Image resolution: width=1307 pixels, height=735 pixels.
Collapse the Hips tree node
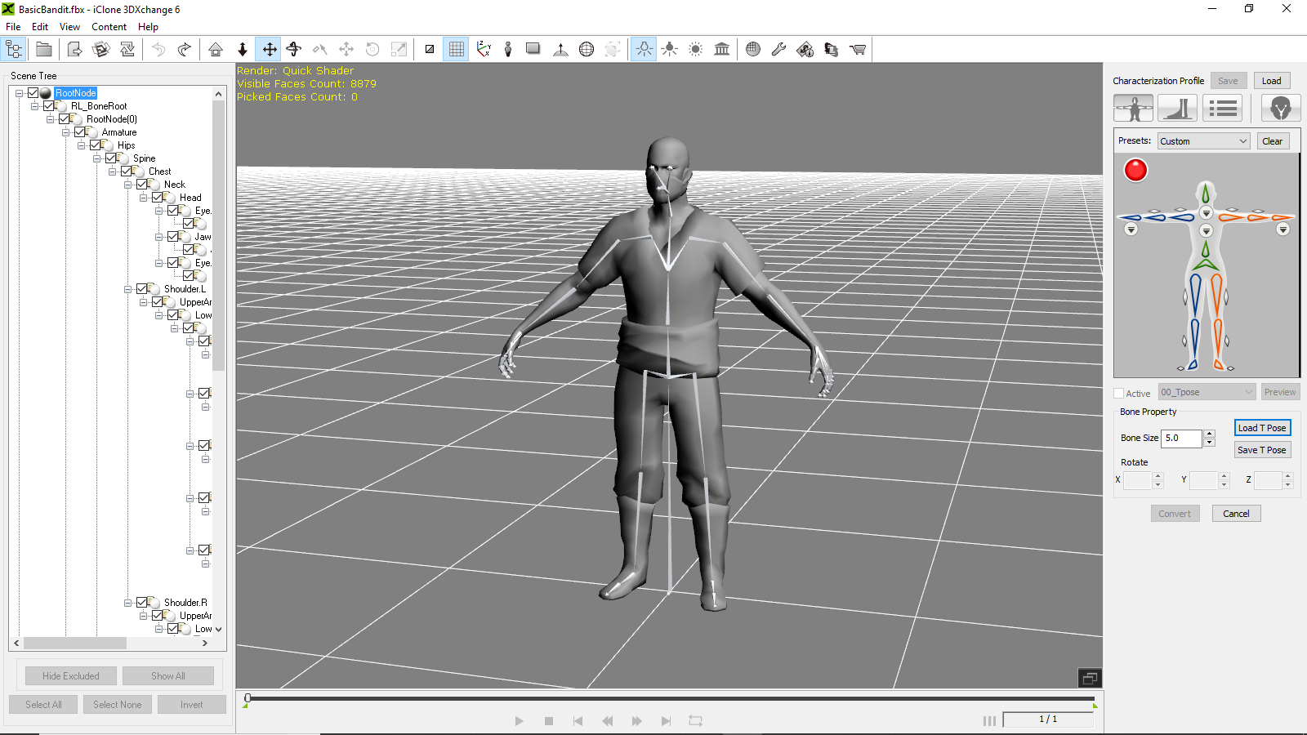pos(81,145)
